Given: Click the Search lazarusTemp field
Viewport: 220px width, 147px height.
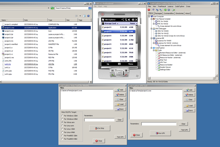Looking at the screenshot, I should (x=72, y=8).
